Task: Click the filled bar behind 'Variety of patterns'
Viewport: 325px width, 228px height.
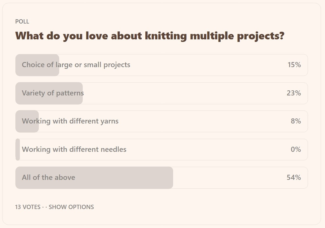Action: point(49,93)
